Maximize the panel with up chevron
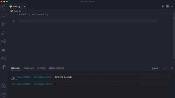175x98 pixels. pos(167,68)
